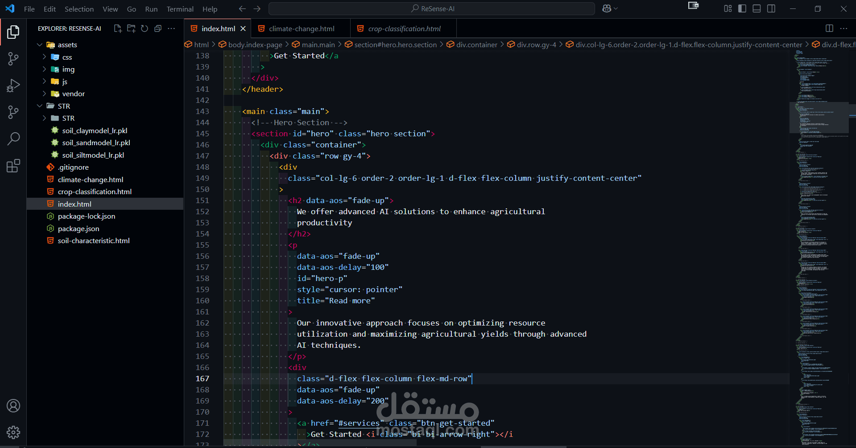Expand the css folder
856x448 pixels.
[44, 57]
